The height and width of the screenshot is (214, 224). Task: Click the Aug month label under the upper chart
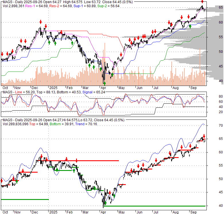175,88
